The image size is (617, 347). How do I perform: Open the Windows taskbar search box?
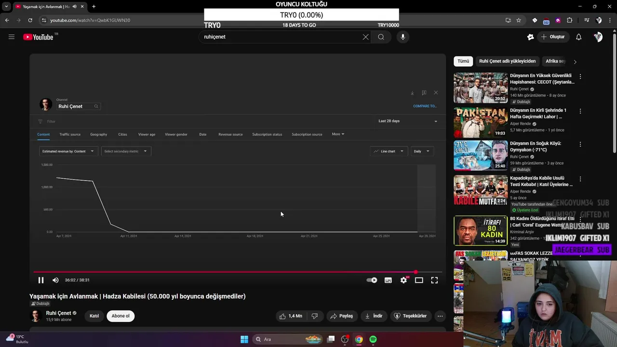click(x=287, y=339)
